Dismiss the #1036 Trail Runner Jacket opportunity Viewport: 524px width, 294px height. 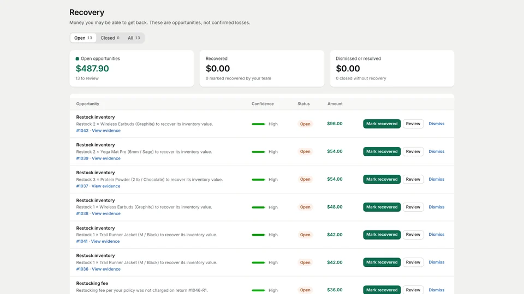point(437,262)
